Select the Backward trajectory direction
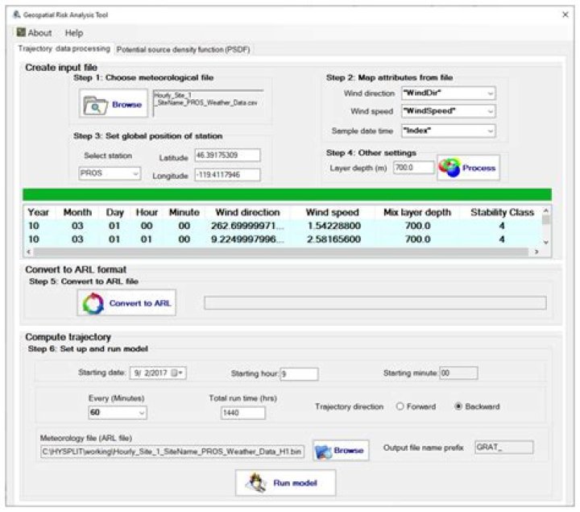Screen dimensions: 580x512 [459, 407]
